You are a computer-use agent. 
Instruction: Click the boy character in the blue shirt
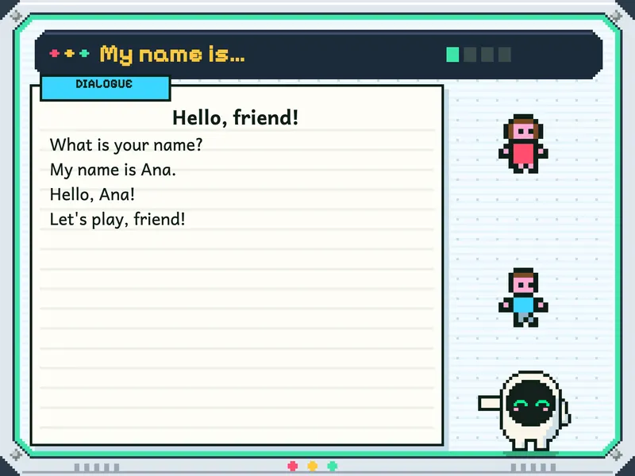click(x=523, y=297)
